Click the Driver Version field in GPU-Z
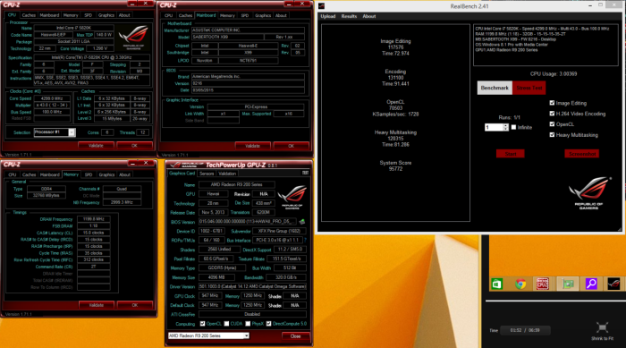 pyautogui.click(x=252, y=286)
